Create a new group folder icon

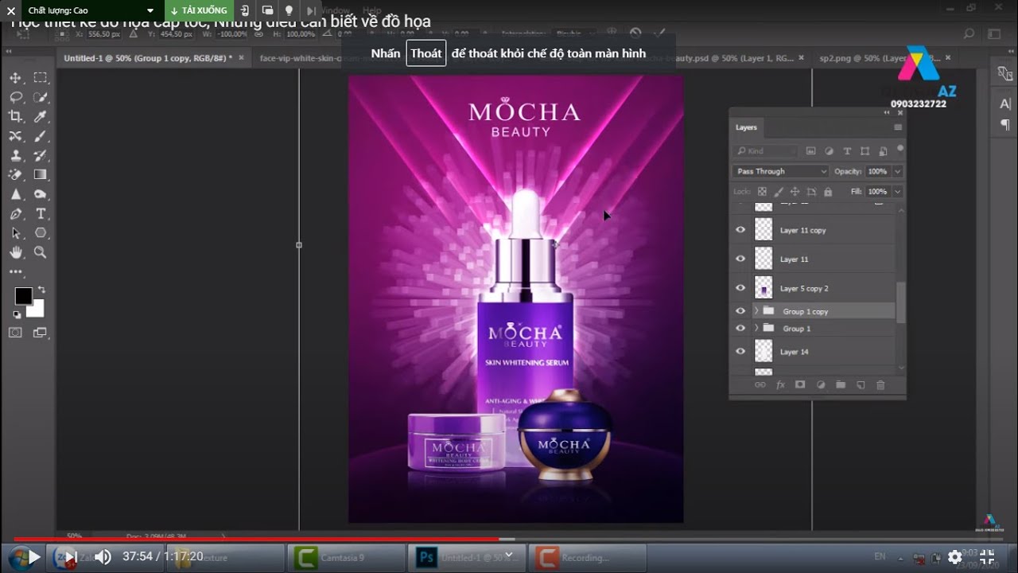(841, 384)
